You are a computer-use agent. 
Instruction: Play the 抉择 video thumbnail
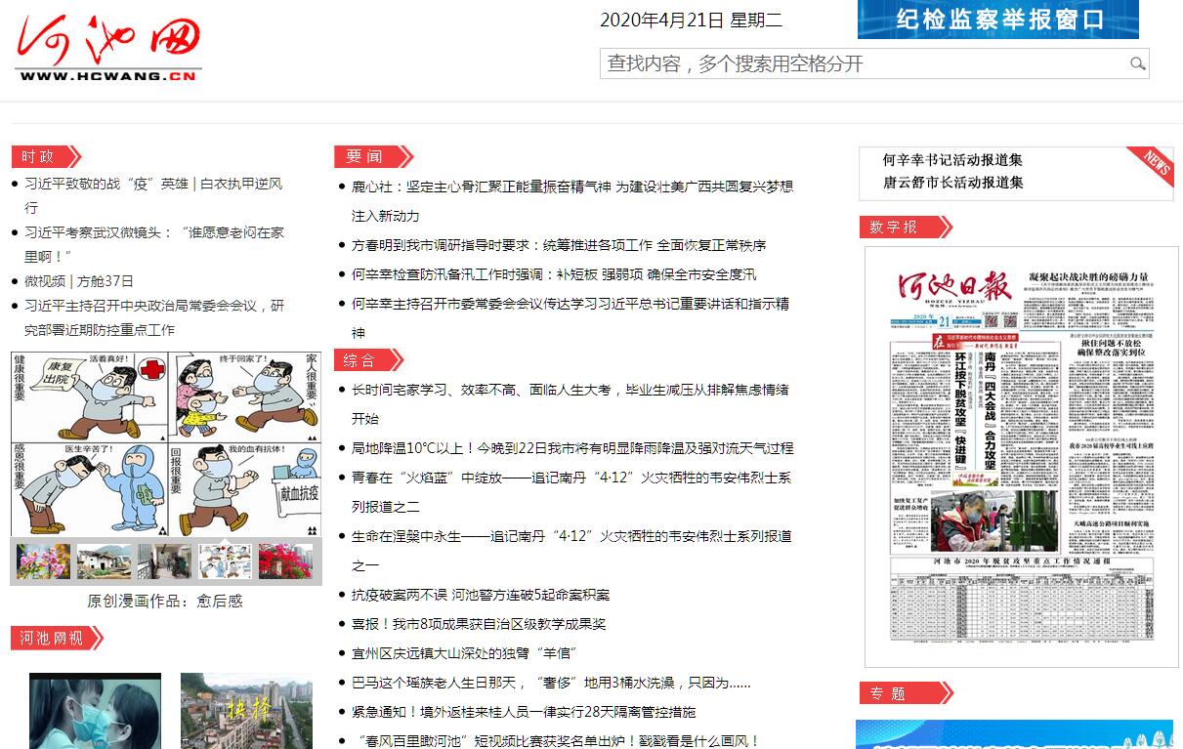(x=246, y=710)
